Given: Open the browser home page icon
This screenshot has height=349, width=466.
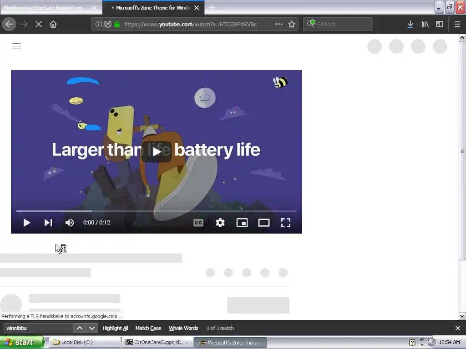Looking at the screenshot, I should 53,24.
